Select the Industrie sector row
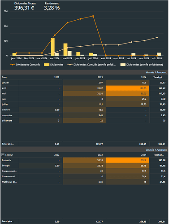The height and width of the screenshot is (224, 169). (x=84, y=160)
